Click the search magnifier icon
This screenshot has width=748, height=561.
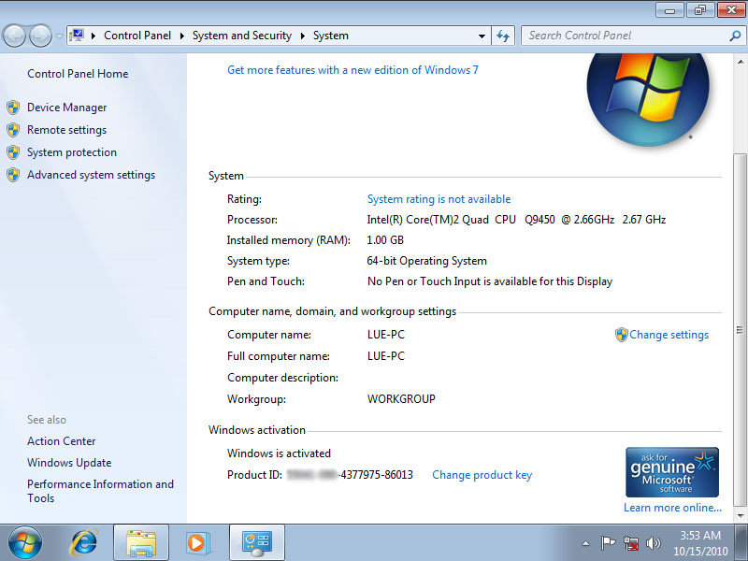click(x=735, y=36)
